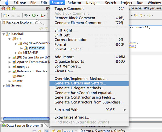Open the Navigate menu

(x=93, y=3)
